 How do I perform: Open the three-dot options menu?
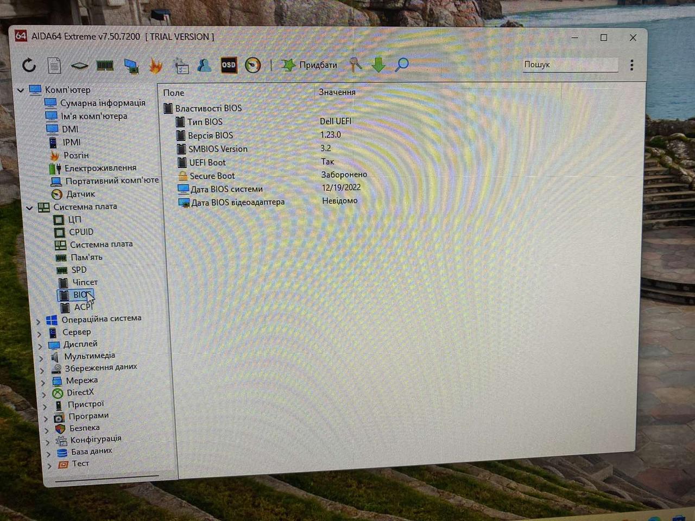coord(632,65)
